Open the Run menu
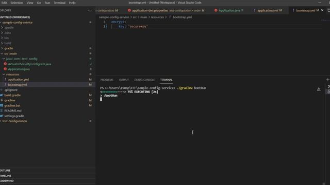This screenshot has width=330, height=185. pos(47,3)
